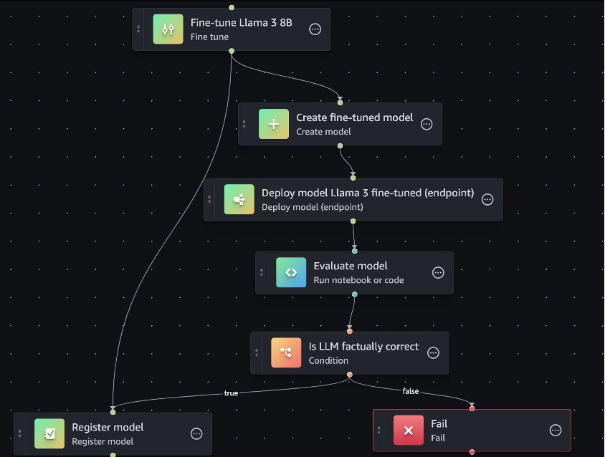The height and width of the screenshot is (457, 605).
Task: Click the red output port below Fail node
Action: (x=472, y=451)
